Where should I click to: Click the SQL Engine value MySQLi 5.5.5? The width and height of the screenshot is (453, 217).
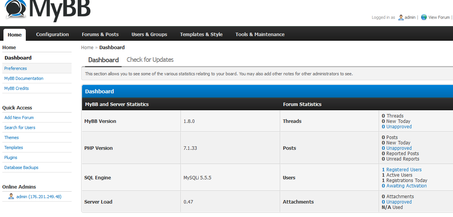point(197,178)
